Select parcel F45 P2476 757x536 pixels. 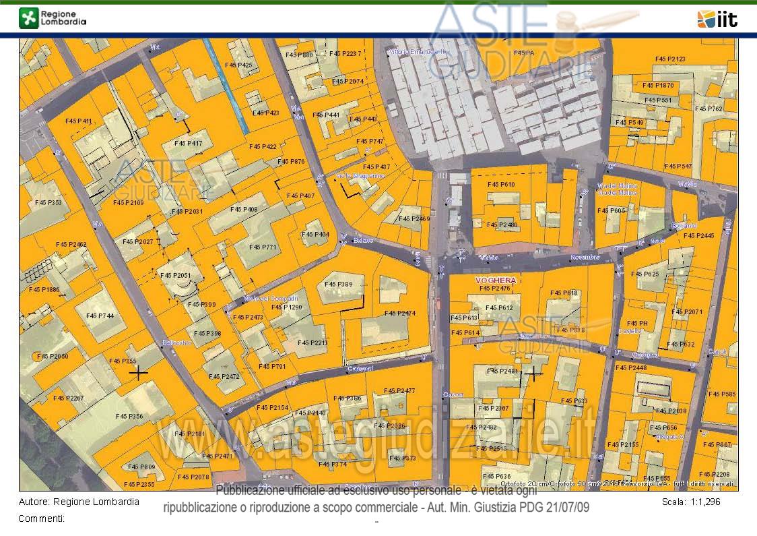pos(496,289)
